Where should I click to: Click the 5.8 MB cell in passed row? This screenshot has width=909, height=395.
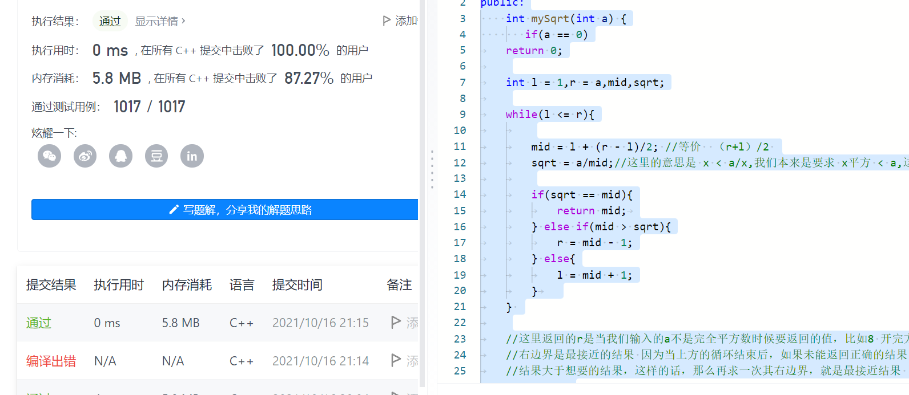coord(180,323)
